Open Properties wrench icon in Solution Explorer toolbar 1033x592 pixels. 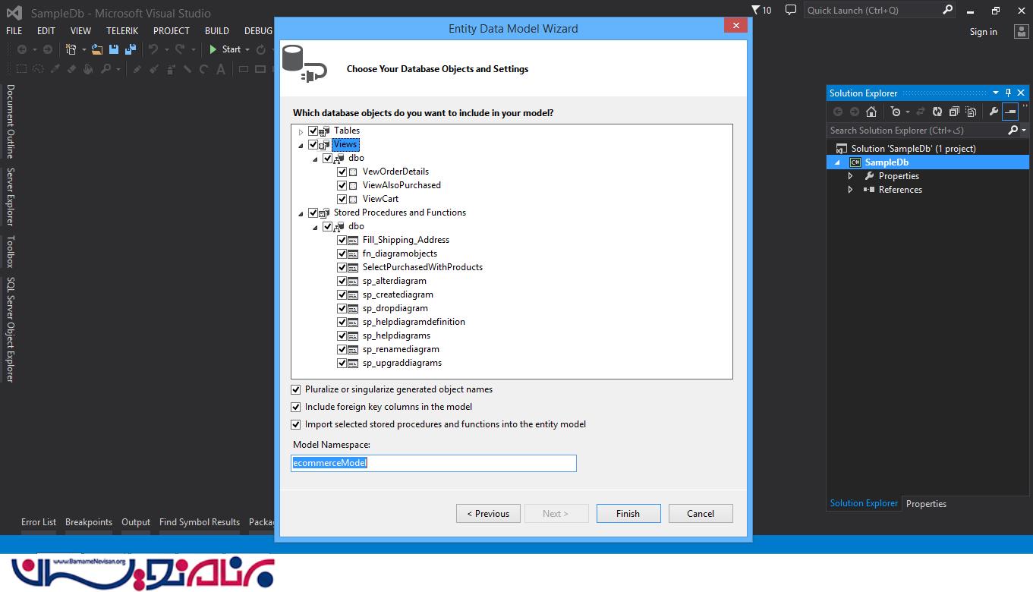994,112
